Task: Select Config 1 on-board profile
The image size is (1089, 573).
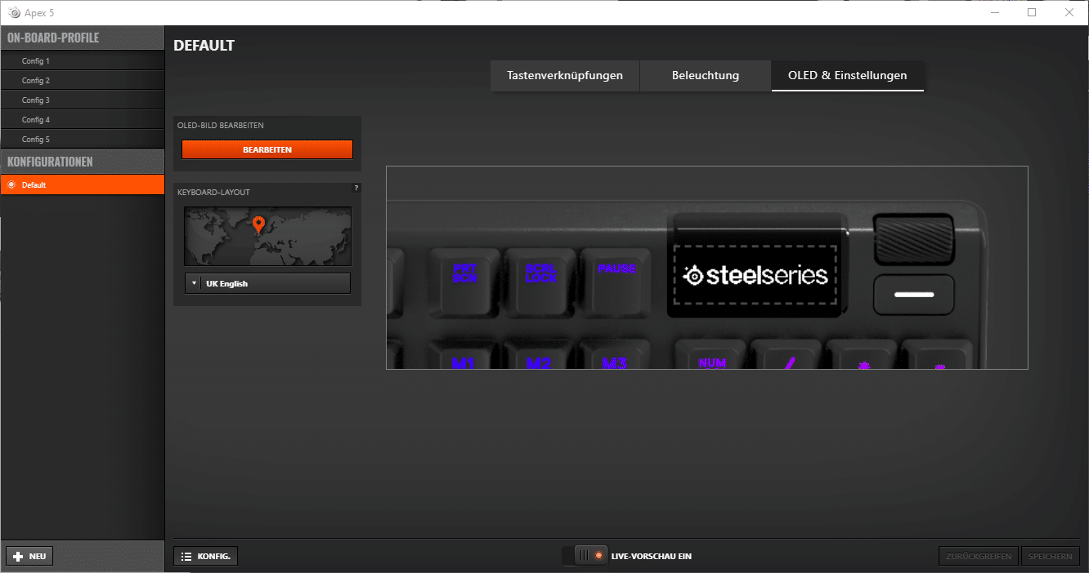Action: pos(82,61)
